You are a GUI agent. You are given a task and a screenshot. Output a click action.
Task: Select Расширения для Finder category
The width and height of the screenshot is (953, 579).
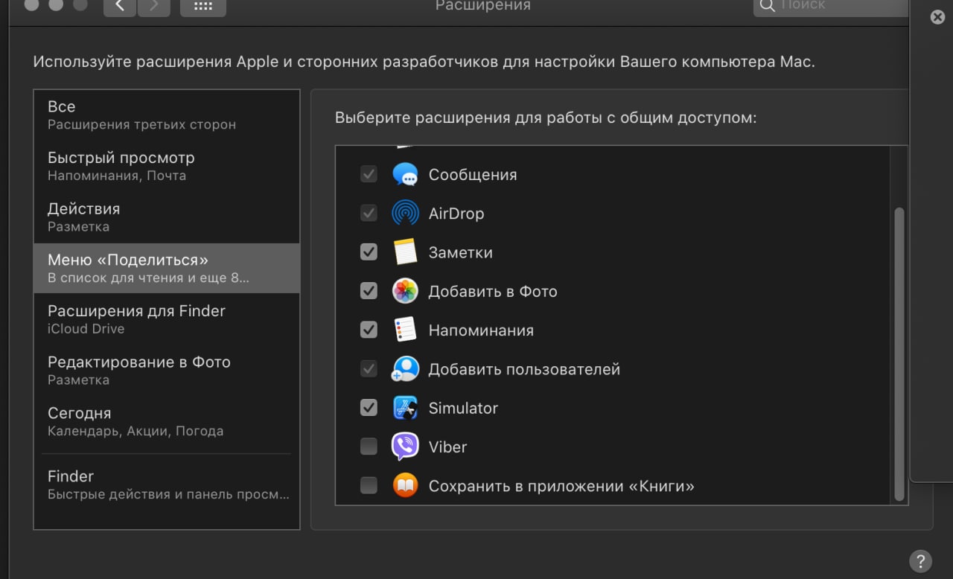tap(167, 319)
